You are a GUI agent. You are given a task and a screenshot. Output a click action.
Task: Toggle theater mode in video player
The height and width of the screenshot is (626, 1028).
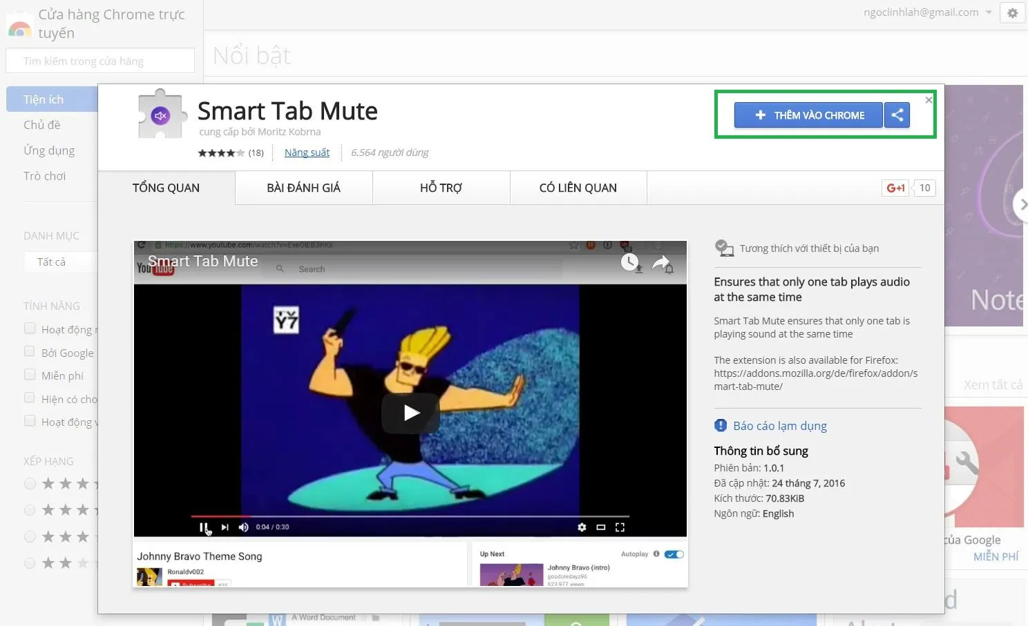601,527
